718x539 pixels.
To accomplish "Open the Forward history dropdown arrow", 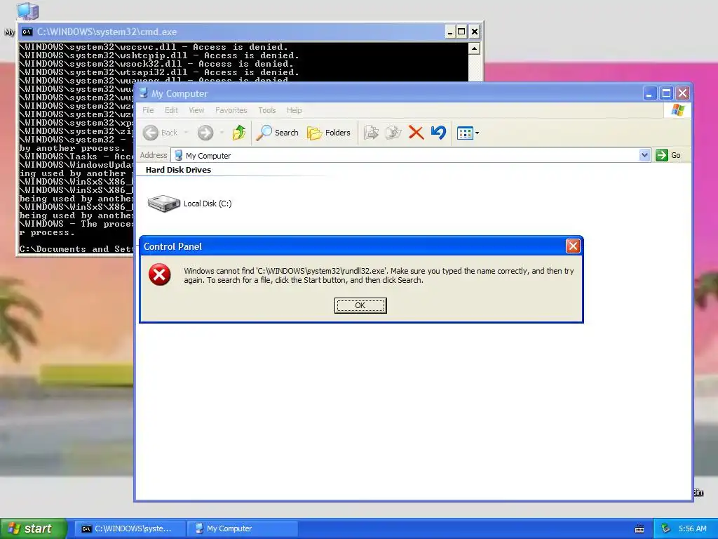I will [222, 133].
